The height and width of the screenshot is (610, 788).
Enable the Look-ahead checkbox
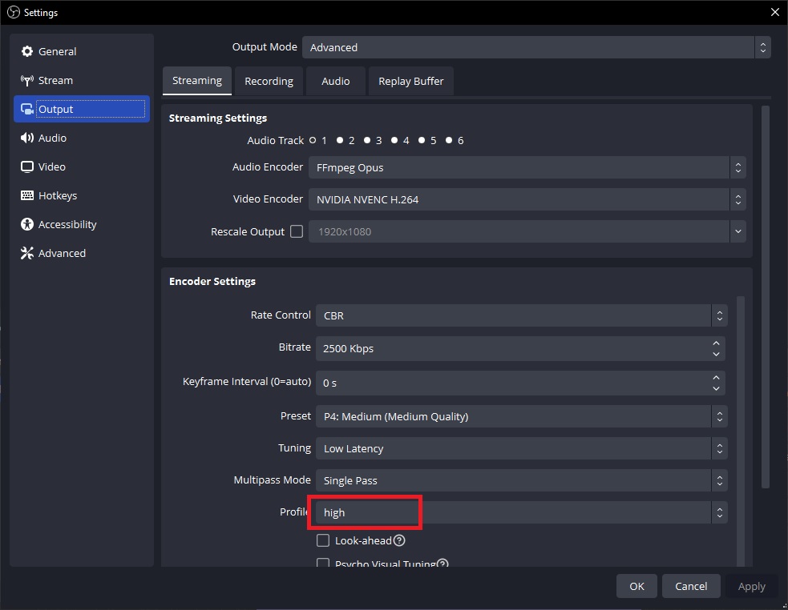point(323,540)
